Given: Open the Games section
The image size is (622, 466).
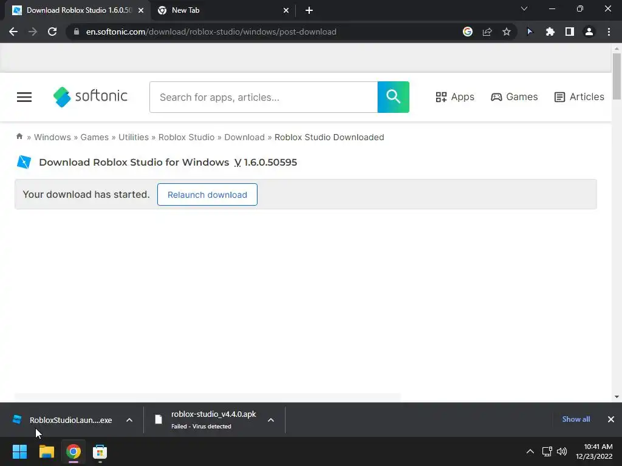Looking at the screenshot, I should click(514, 96).
